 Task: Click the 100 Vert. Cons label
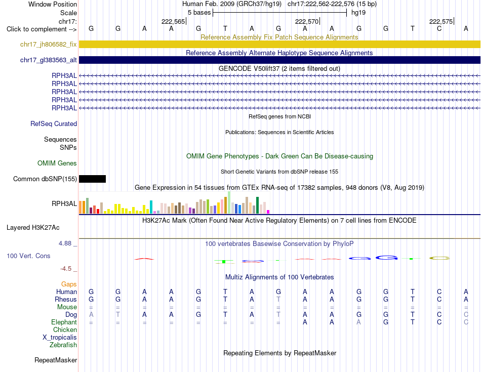pos(28,256)
